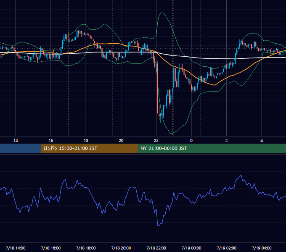Click the 7/19 02:00 date label

pos(227,248)
